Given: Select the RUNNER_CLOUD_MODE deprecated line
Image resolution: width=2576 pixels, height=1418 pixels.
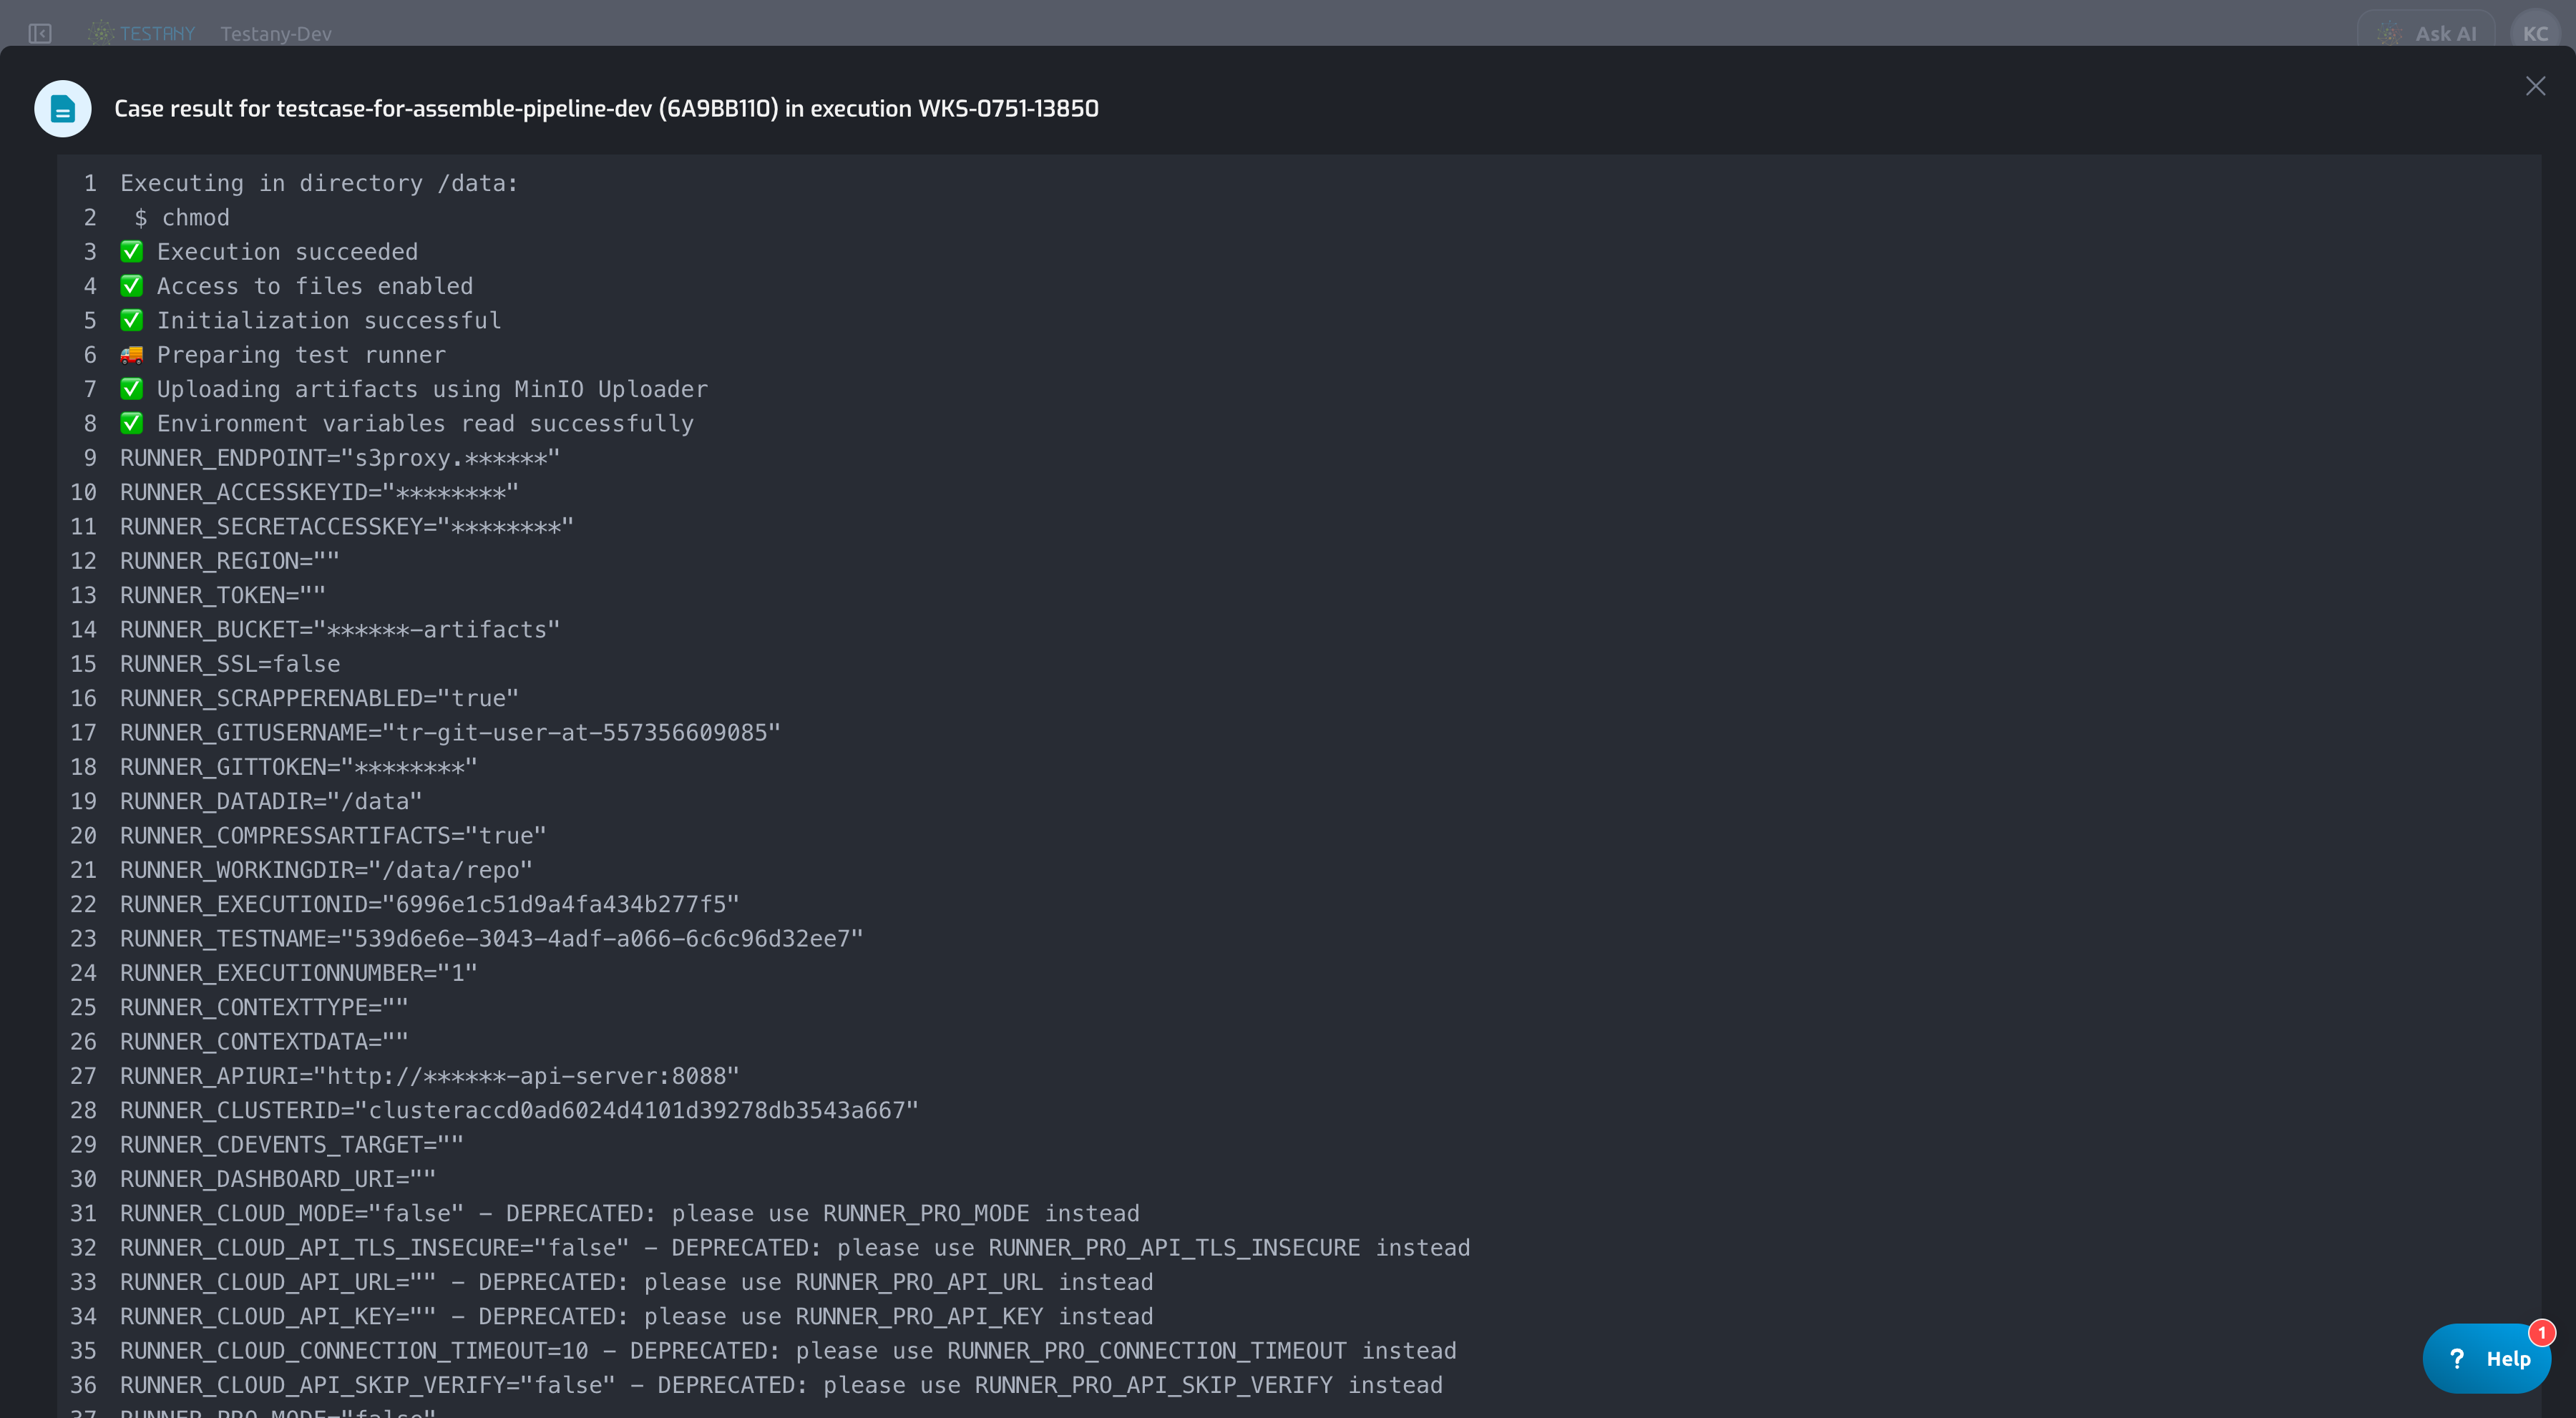Looking at the screenshot, I should (x=630, y=1213).
